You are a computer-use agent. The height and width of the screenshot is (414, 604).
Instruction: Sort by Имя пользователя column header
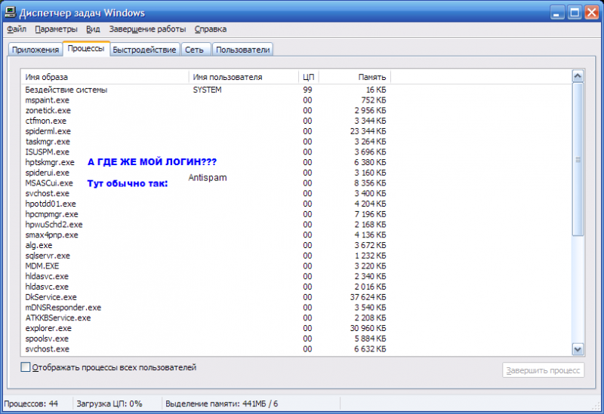(x=243, y=77)
